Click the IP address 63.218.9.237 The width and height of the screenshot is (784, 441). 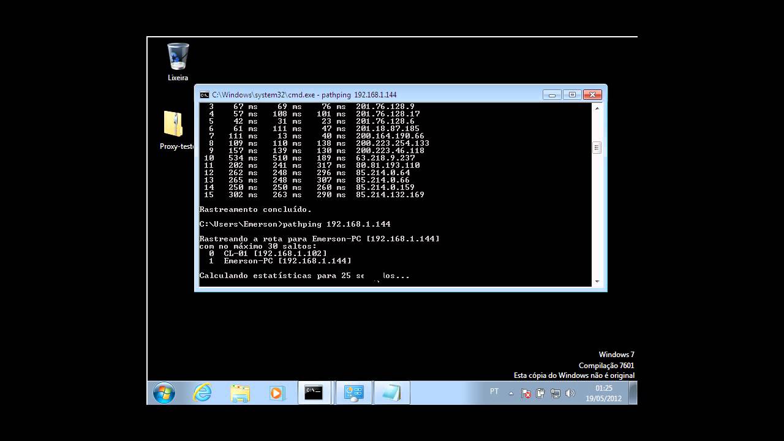click(x=385, y=158)
